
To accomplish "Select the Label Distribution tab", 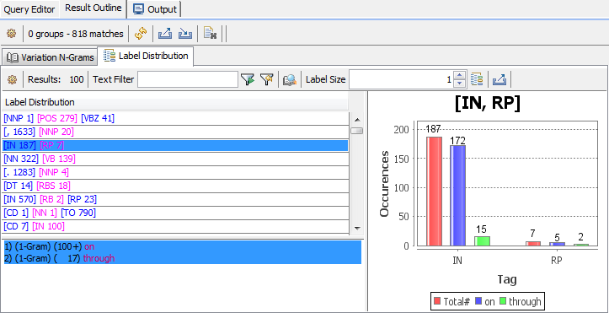I will click(x=146, y=56).
